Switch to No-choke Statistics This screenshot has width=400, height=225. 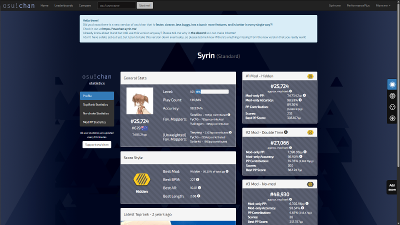[x=97, y=113]
